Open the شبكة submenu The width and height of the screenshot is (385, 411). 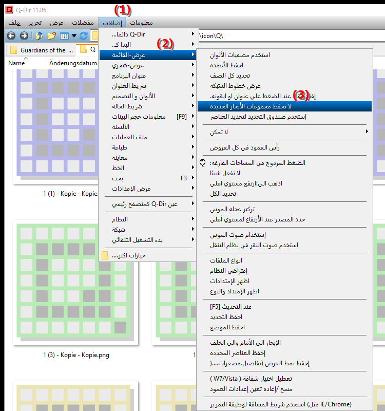click(x=148, y=229)
